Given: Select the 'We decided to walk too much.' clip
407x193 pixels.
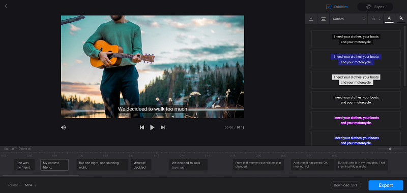Looking at the screenshot, I should tap(188, 165).
